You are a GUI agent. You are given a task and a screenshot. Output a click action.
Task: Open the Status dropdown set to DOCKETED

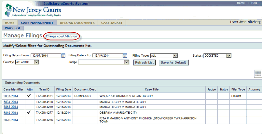pos(228,56)
